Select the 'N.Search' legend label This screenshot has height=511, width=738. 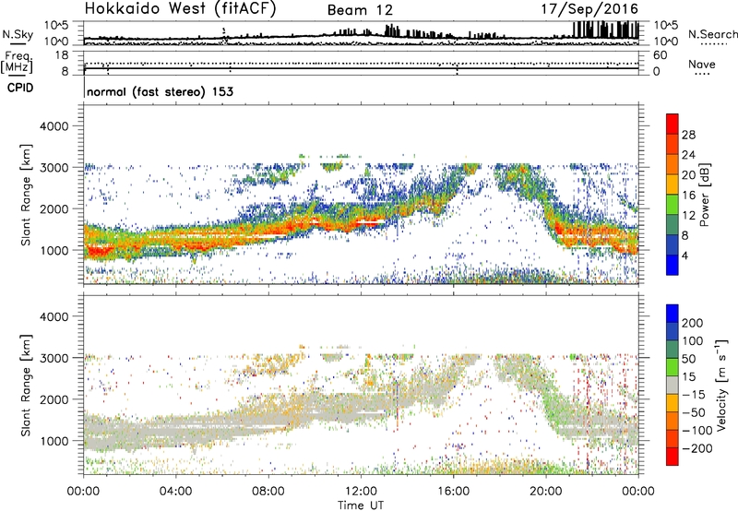tap(712, 34)
